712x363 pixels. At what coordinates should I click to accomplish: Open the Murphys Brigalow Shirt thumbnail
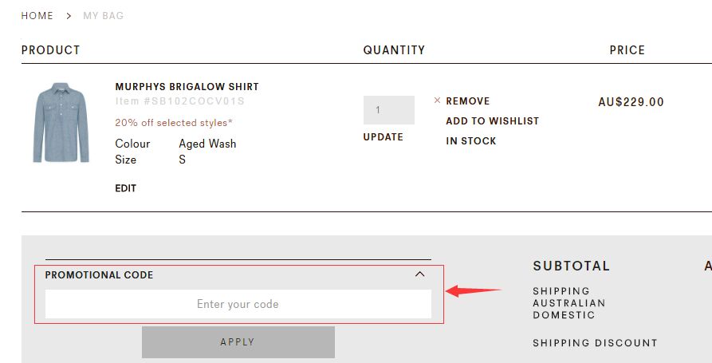point(61,123)
